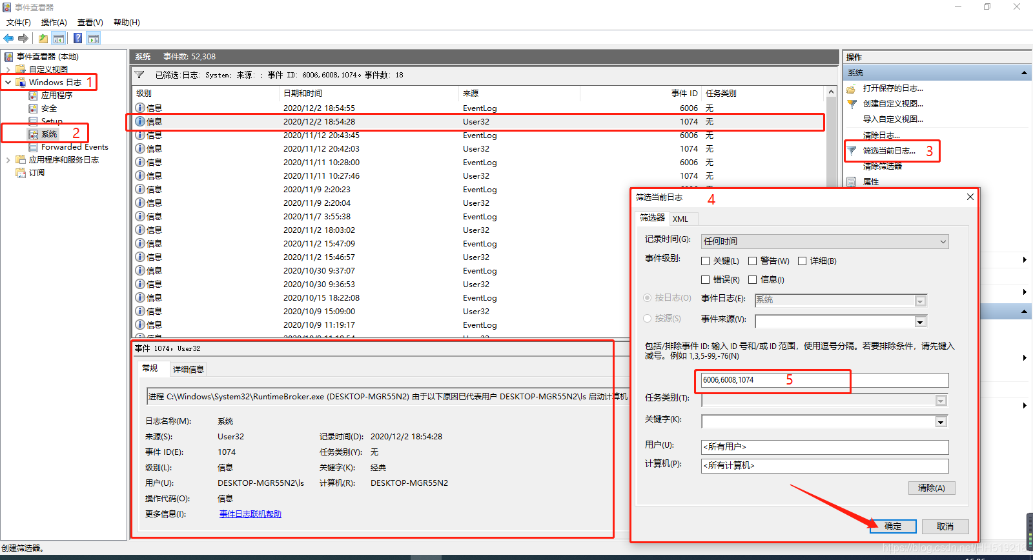Click the Back arrow toolbar icon
This screenshot has height=560, width=1033.
(x=8, y=38)
